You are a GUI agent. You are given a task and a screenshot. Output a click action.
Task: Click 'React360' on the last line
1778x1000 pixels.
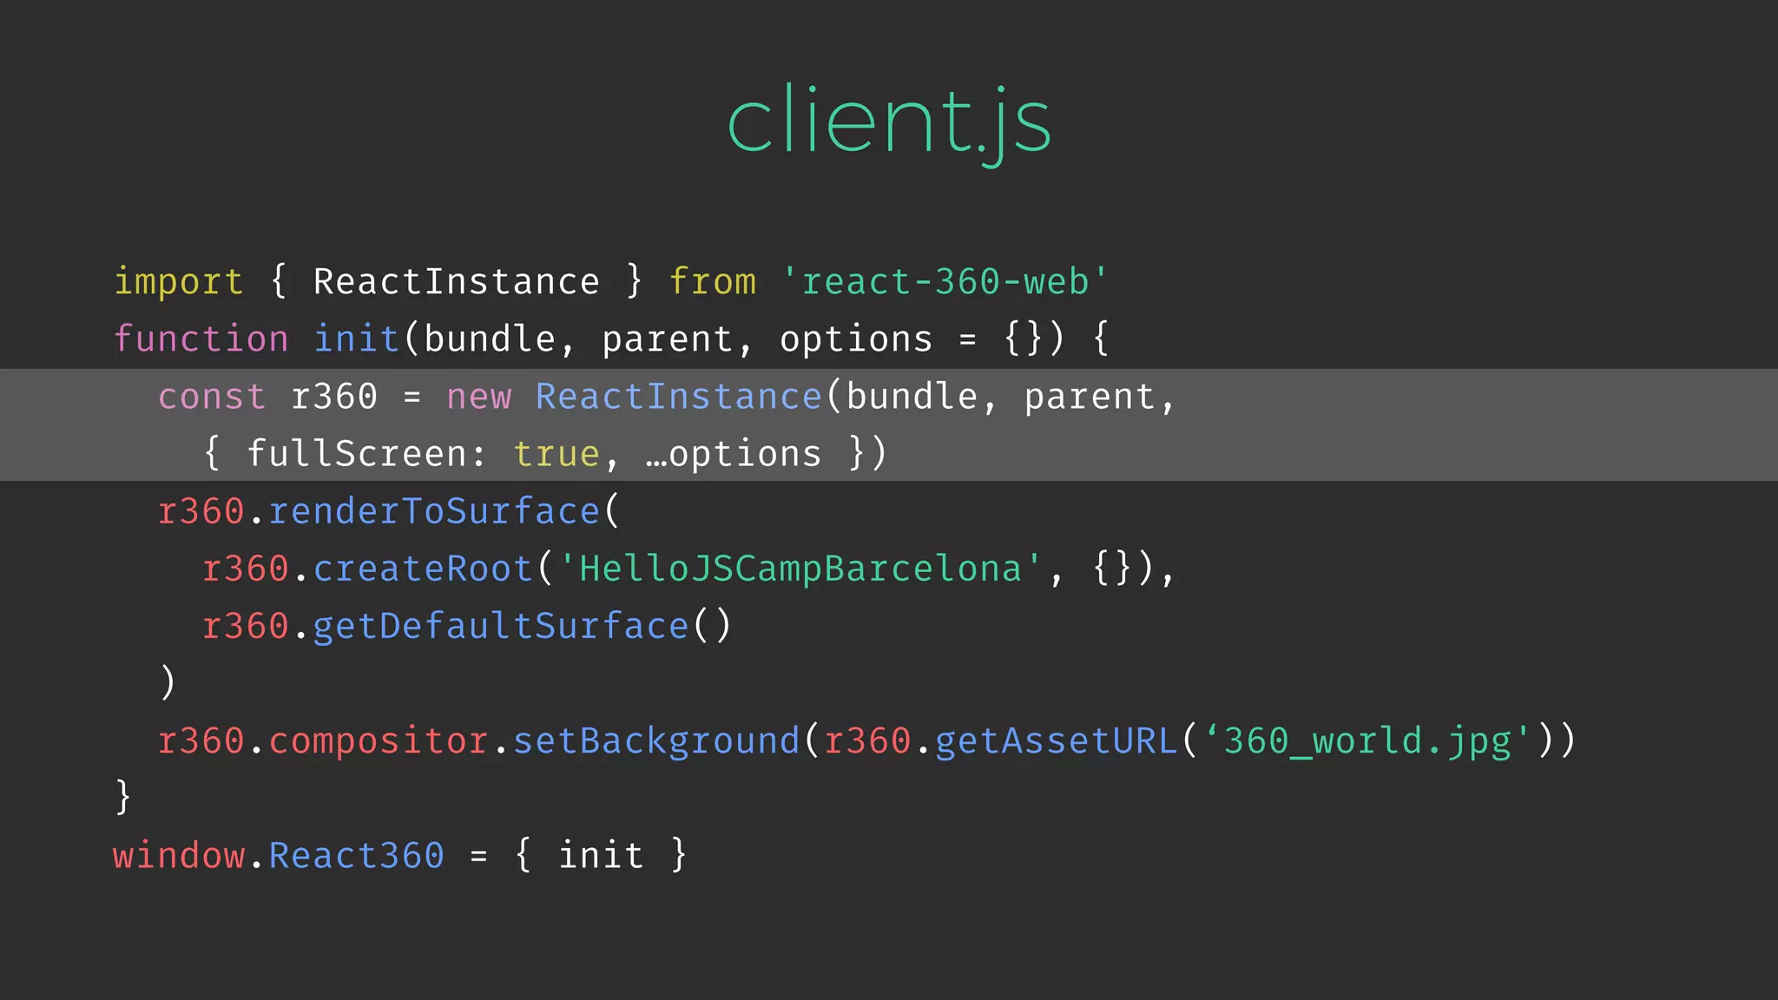356,856
